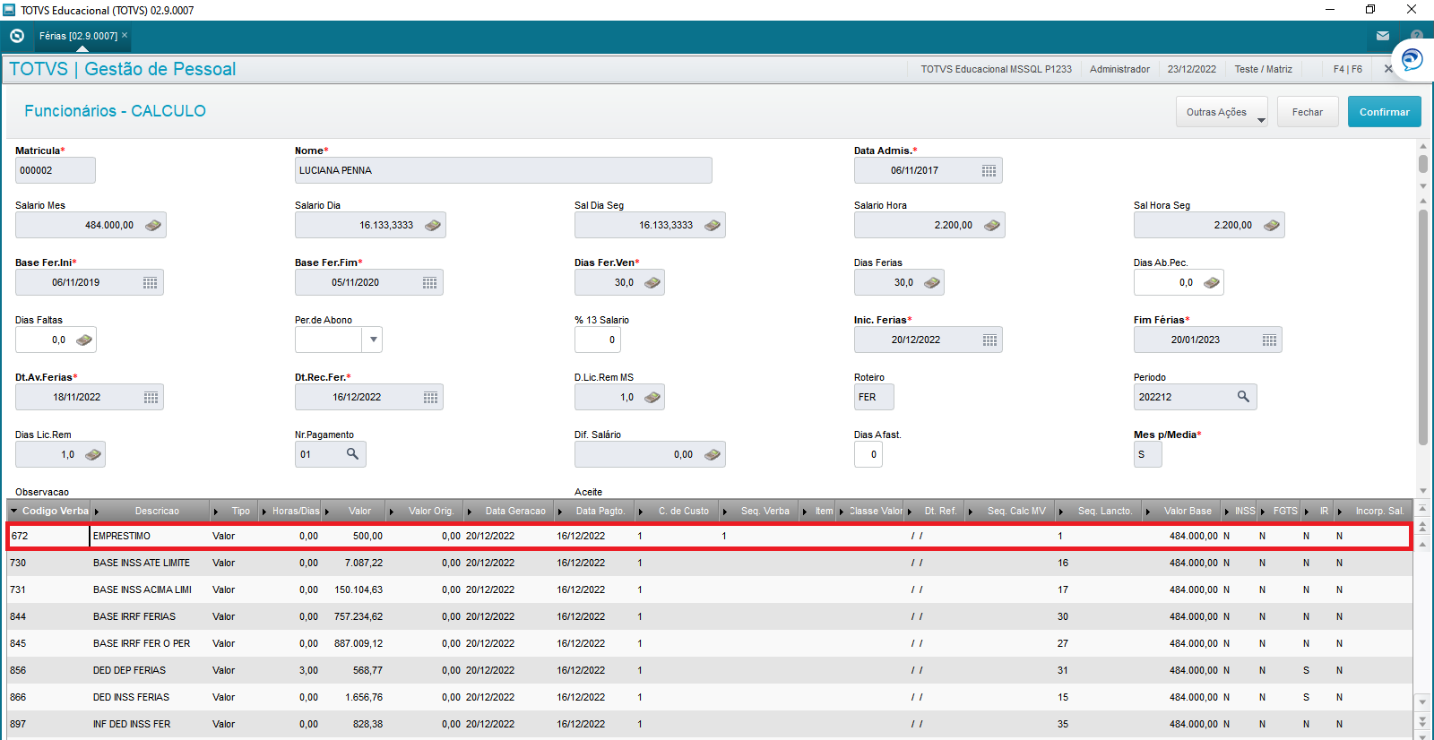The height and width of the screenshot is (740, 1434).
Task: Click the 23/12/2022 system date label
Action: coord(1191,69)
